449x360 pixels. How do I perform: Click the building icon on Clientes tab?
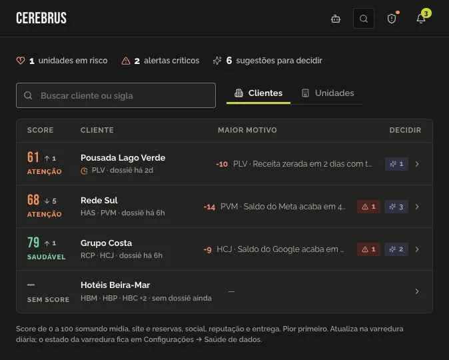pyautogui.click(x=238, y=93)
